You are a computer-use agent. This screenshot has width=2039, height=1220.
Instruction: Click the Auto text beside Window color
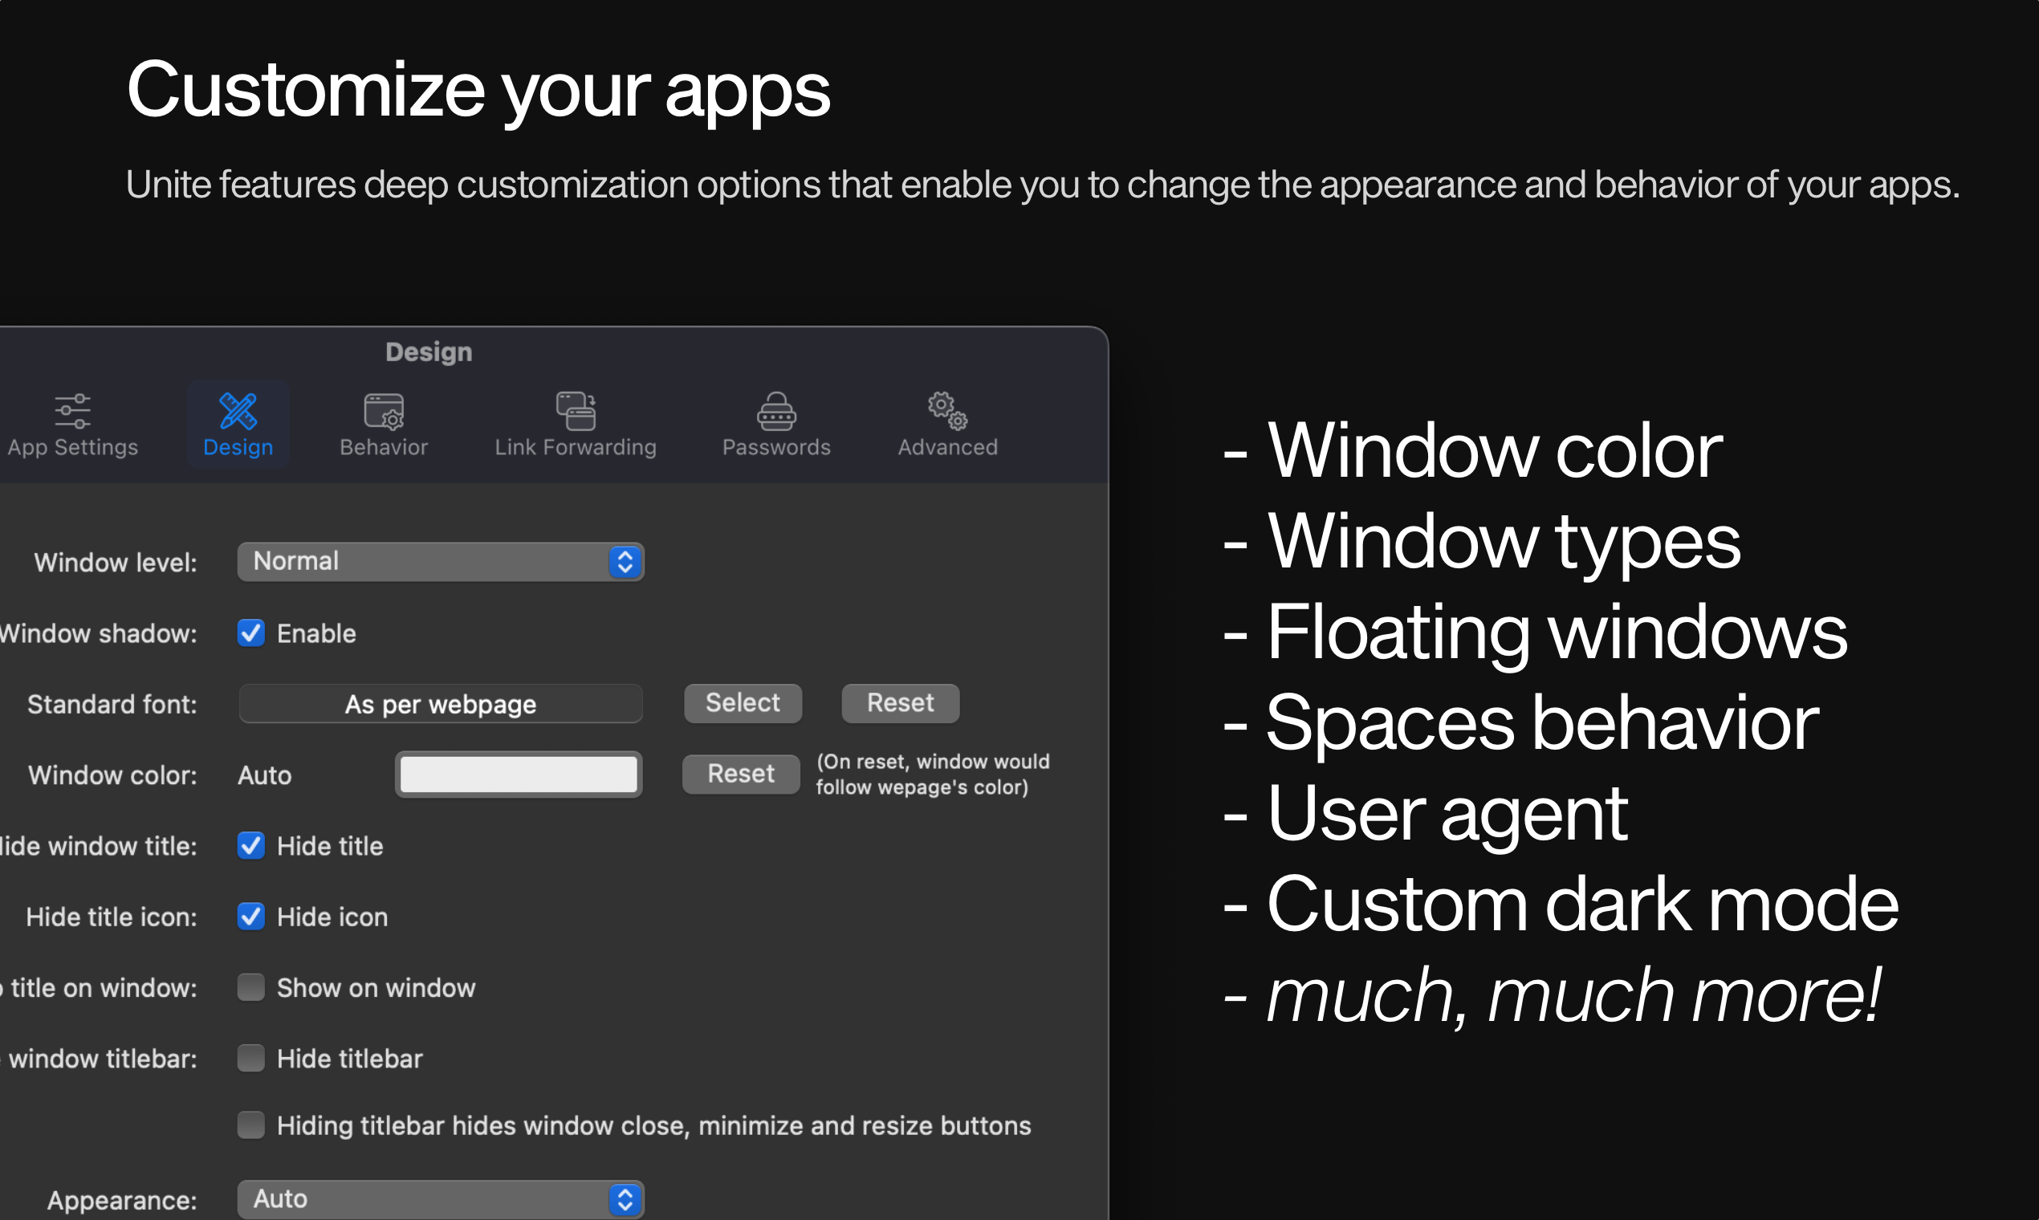point(264,775)
